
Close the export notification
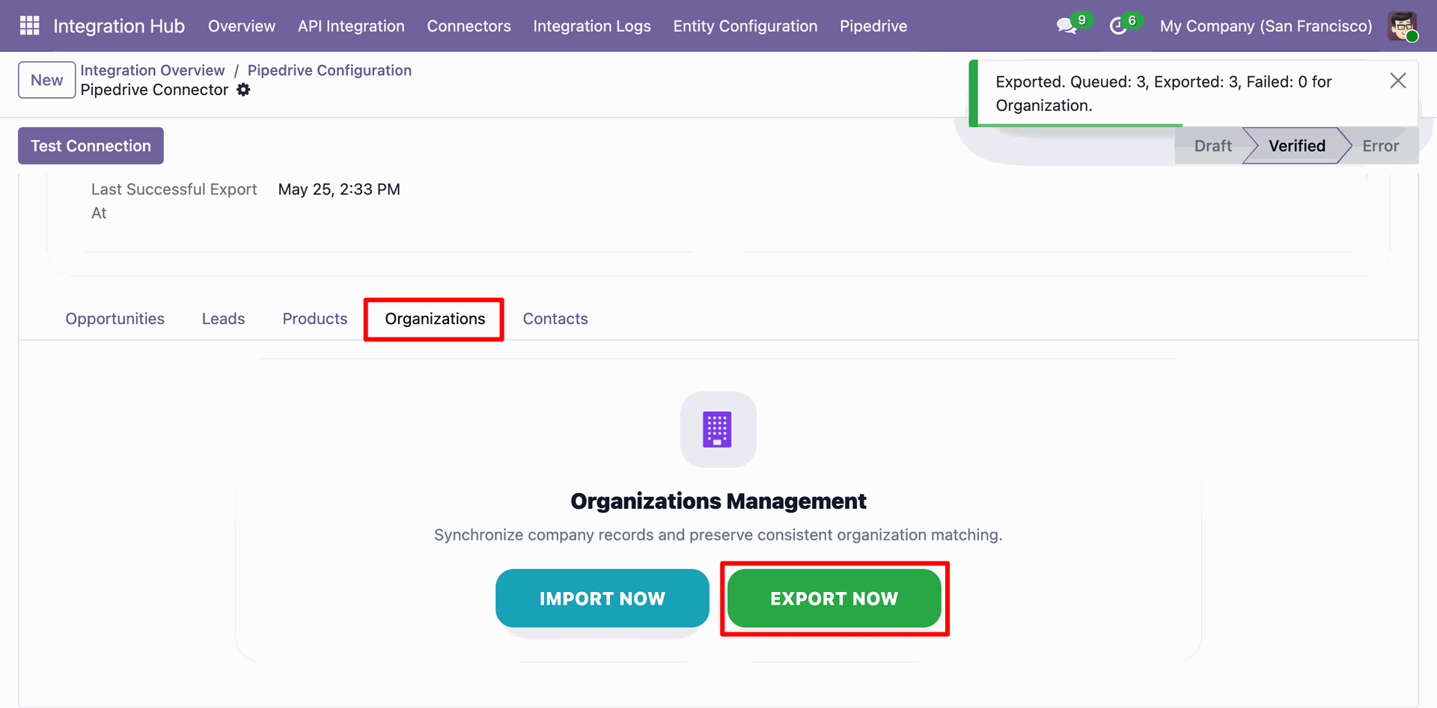1397,81
